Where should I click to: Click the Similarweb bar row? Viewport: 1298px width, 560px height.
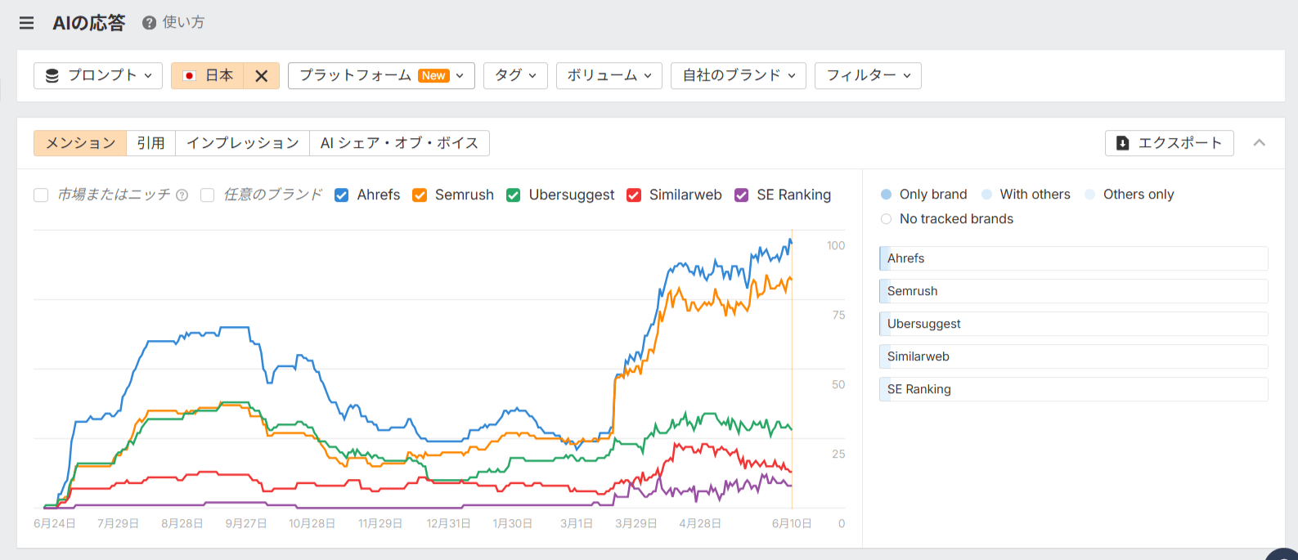1073,356
